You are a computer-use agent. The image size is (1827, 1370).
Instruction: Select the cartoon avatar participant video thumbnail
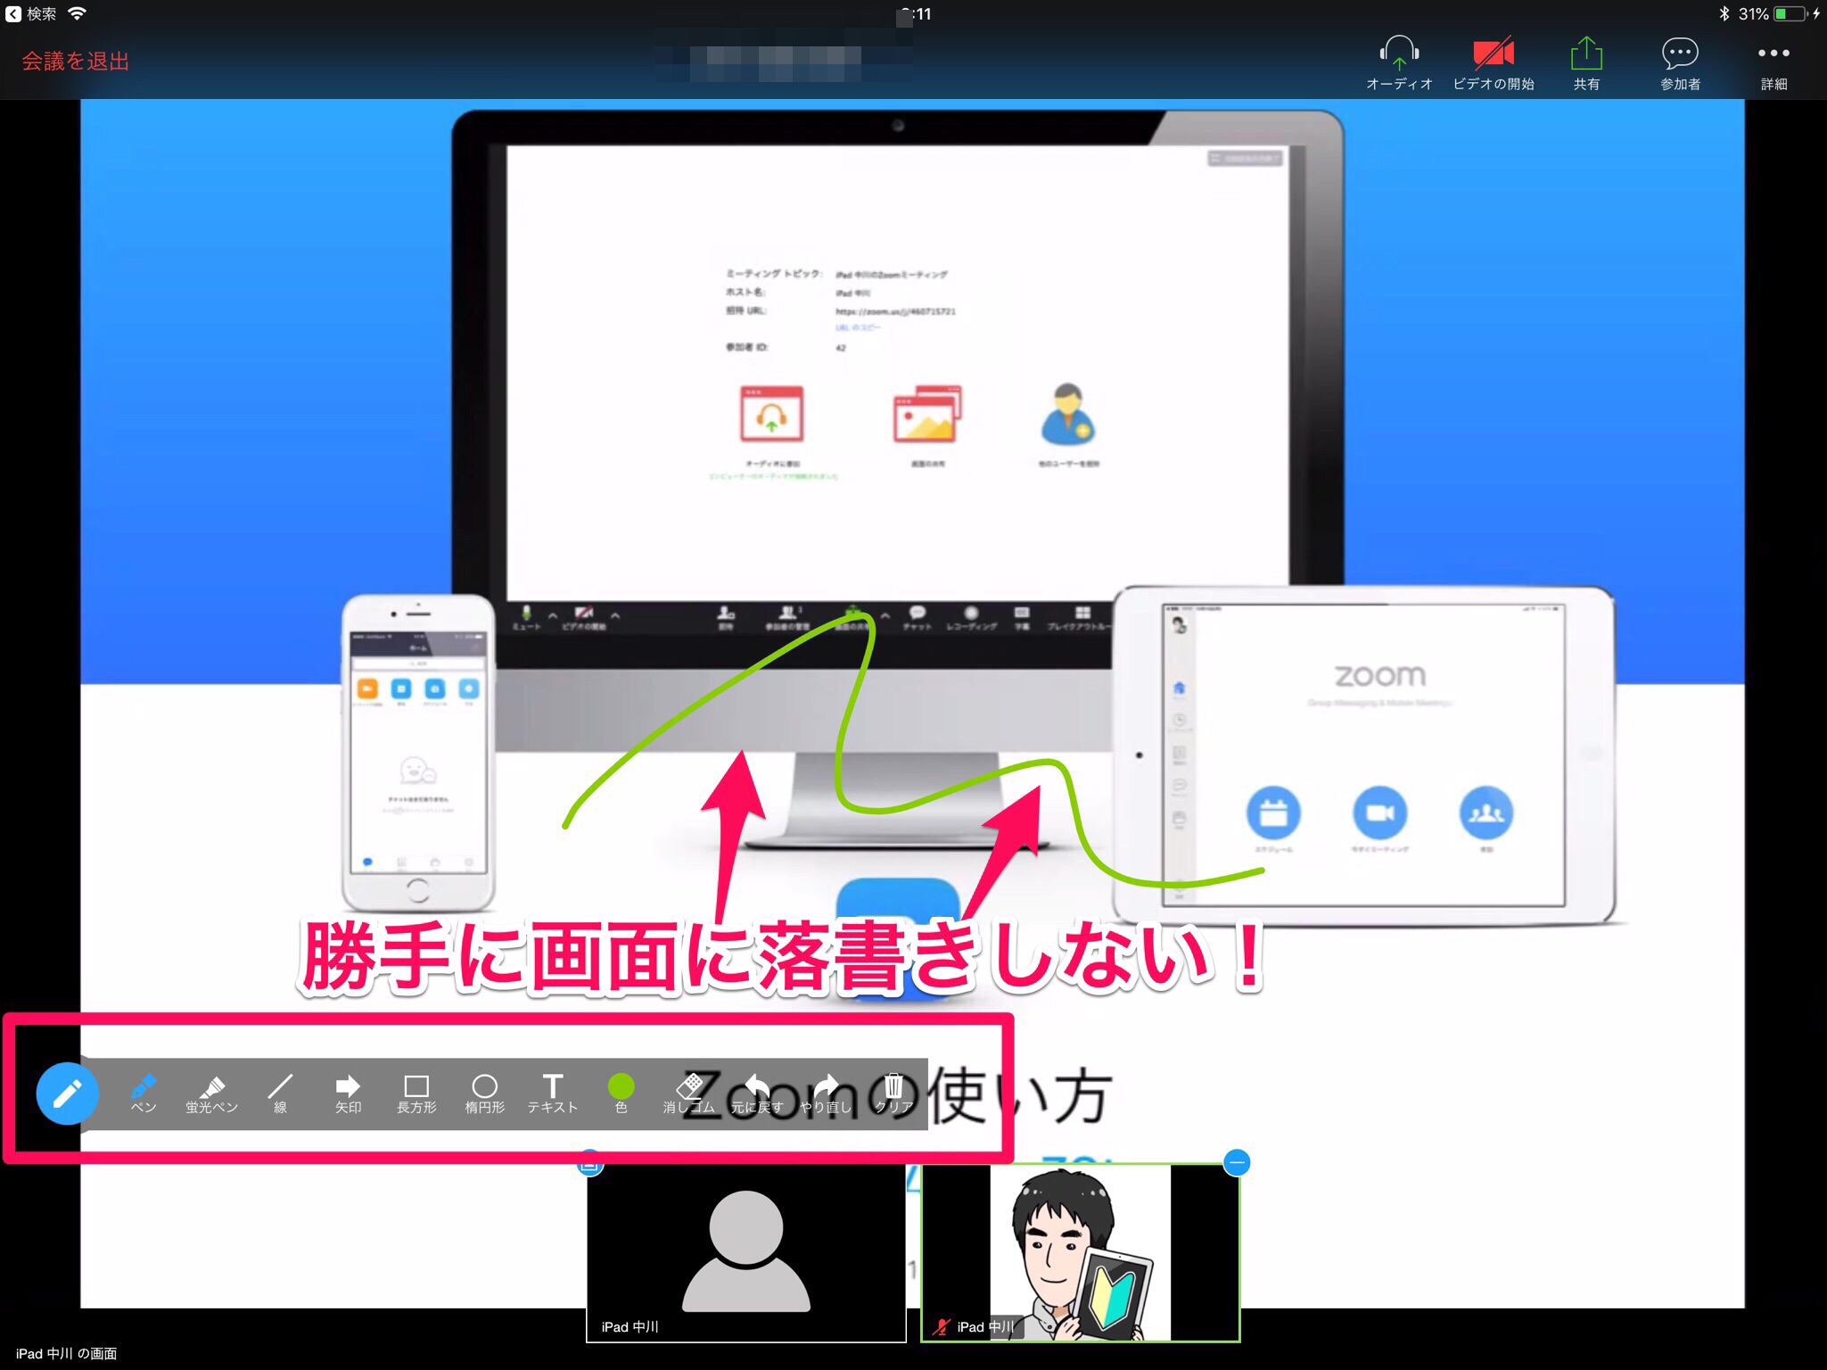(1081, 1252)
